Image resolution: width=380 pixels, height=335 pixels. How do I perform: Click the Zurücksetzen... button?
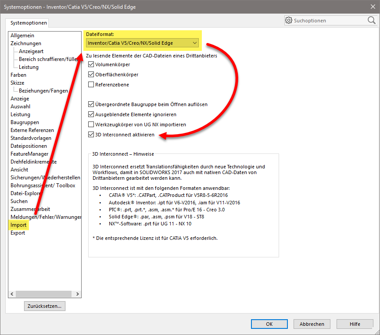[x=45, y=306]
